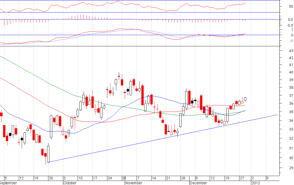Select the 32 price axis label
294x185 pixels.
point(291,138)
